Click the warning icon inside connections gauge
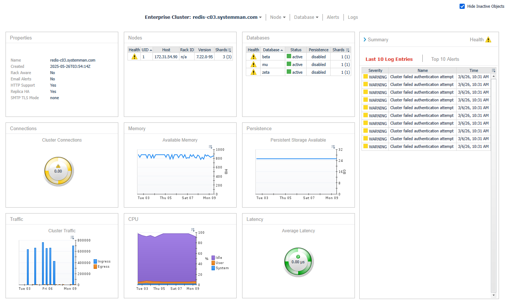Screen dimensions: 506x302 coord(58,166)
